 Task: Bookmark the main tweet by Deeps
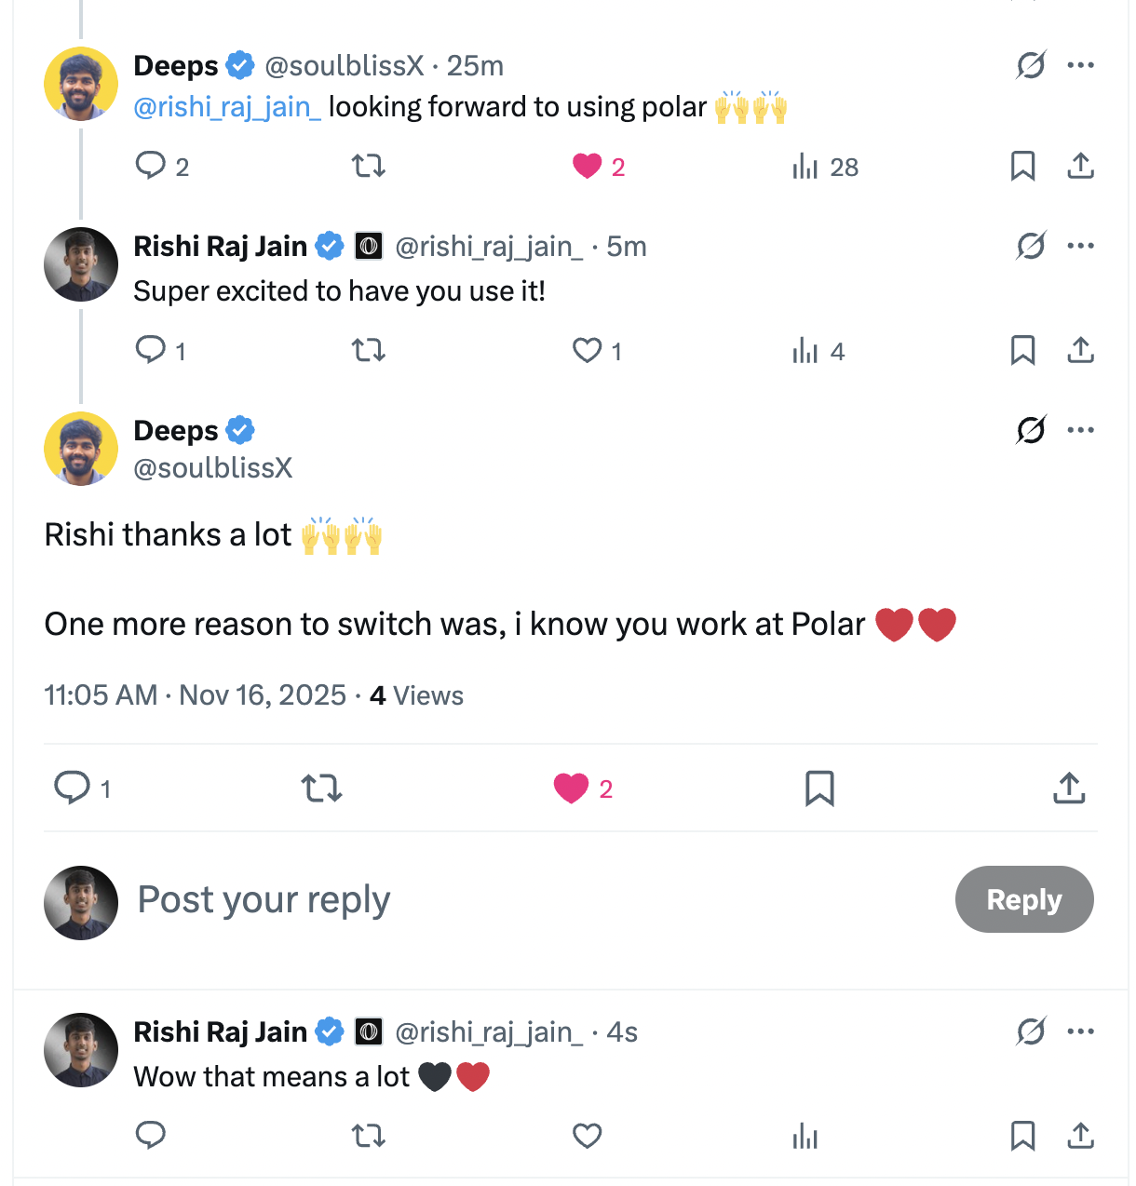click(x=819, y=788)
